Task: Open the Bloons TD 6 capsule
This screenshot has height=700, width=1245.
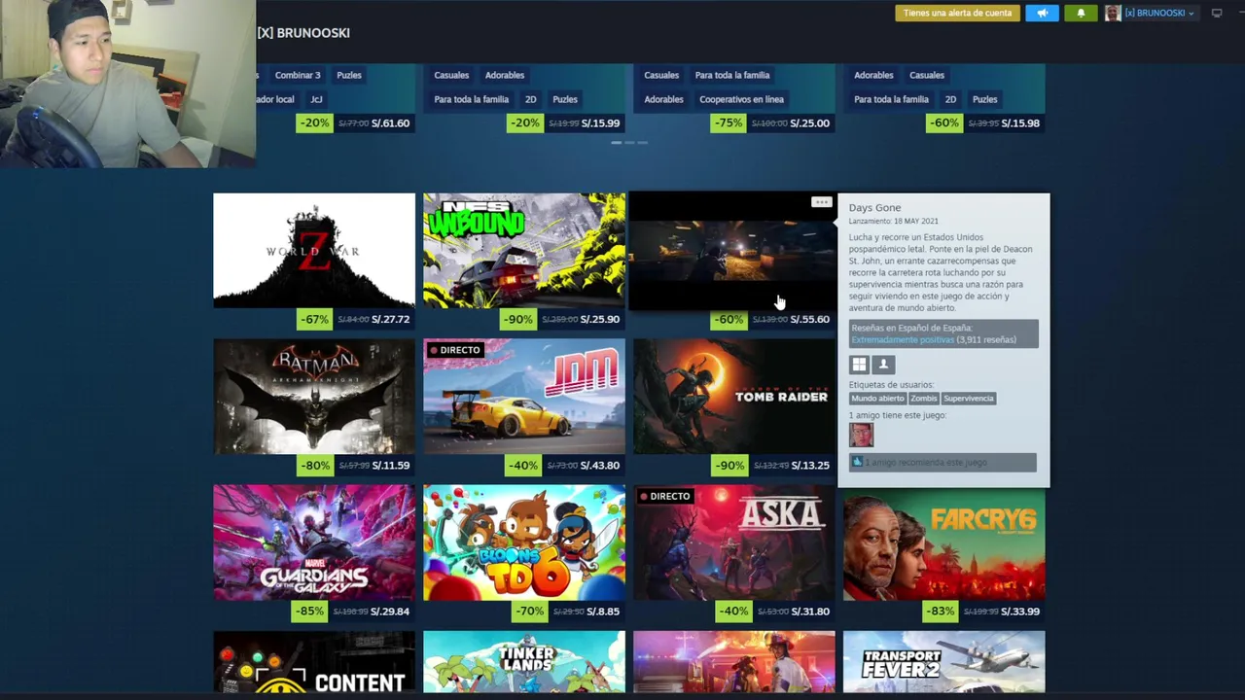Action: click(524, 542)
